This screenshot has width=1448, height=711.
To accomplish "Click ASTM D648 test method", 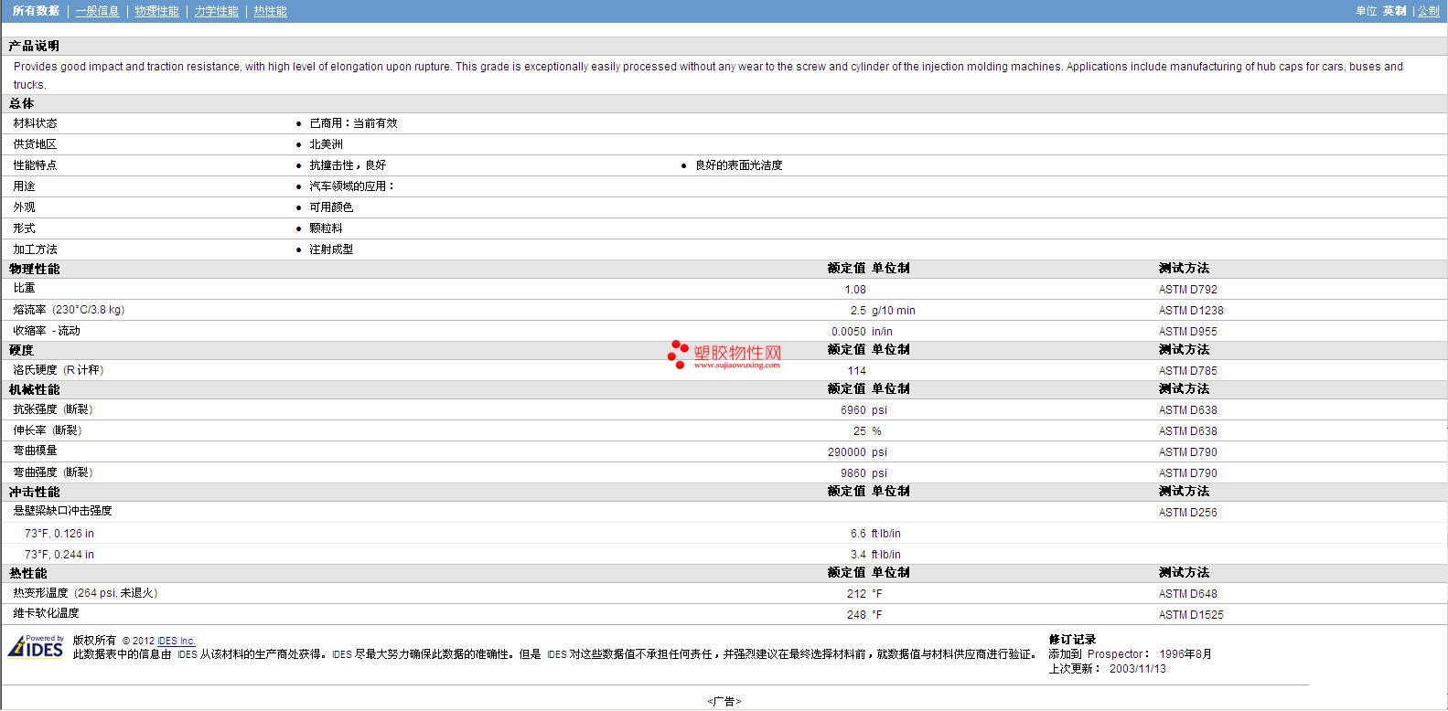I will click(1187, 594).
